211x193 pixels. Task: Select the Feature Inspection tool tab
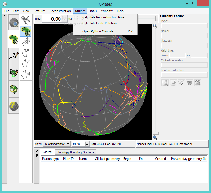pyautogui.click(x=14, y=39)
